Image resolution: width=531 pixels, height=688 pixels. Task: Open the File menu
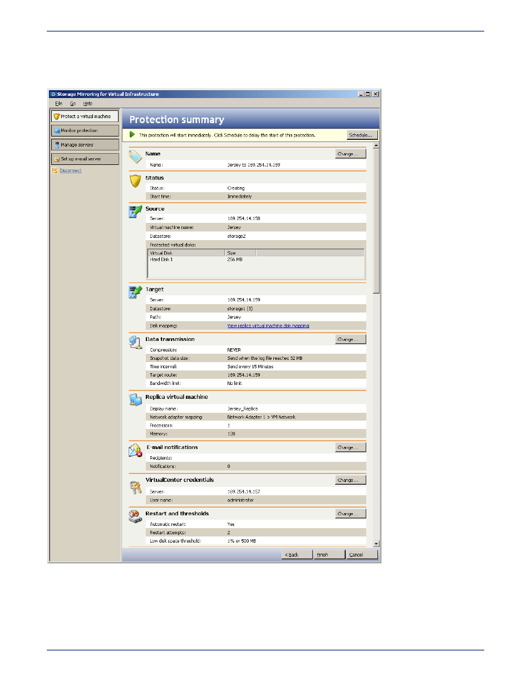[58, 104]
